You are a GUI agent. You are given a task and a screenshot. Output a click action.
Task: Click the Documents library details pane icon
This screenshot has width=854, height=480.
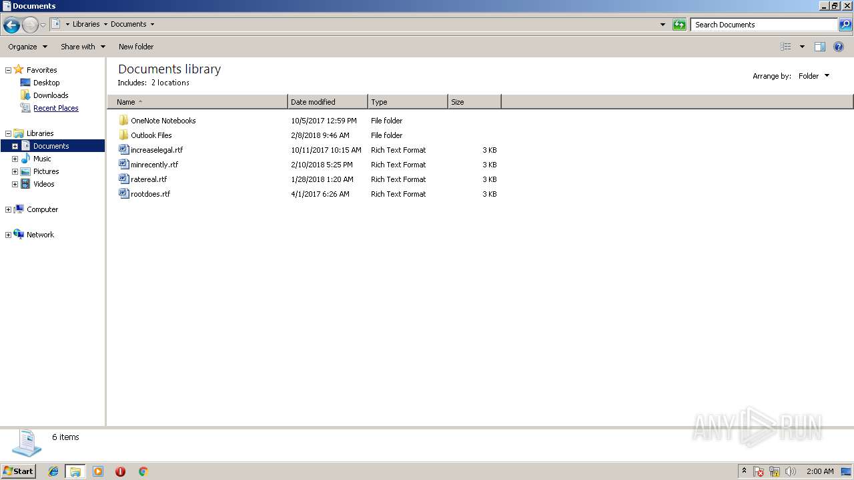click(27, 443)
